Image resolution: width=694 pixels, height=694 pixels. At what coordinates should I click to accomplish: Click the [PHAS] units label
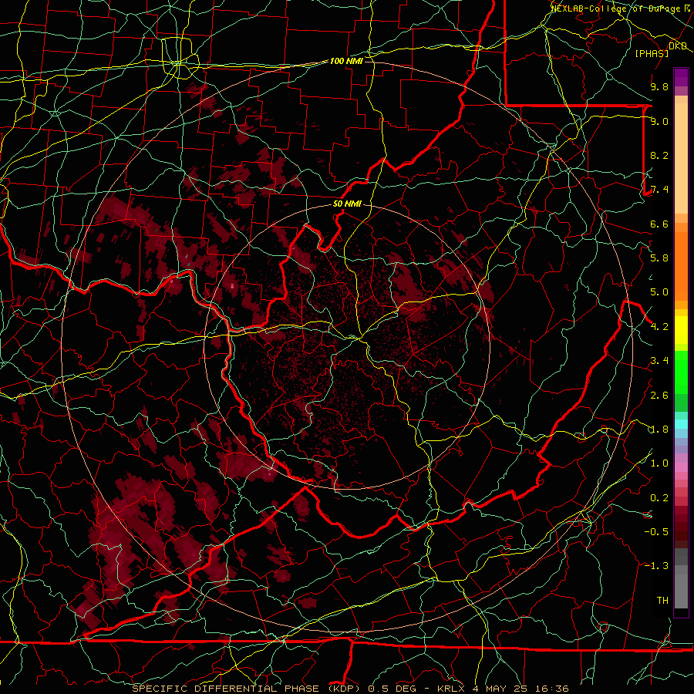pos(652,53)
